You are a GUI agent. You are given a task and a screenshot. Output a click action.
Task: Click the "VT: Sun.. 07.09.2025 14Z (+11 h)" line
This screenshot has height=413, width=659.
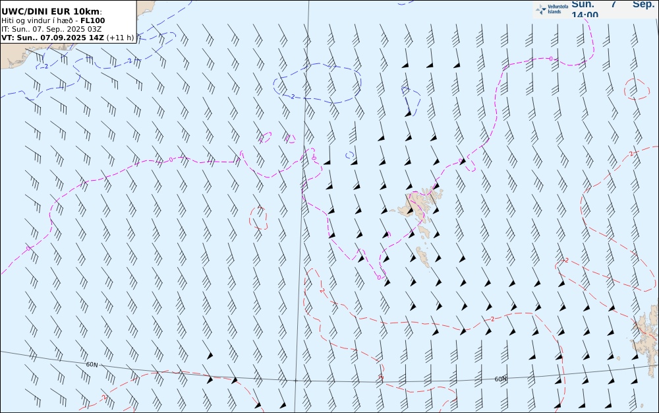68,38
